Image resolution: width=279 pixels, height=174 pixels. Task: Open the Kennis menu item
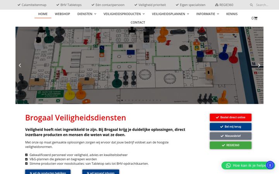point(232,14)
